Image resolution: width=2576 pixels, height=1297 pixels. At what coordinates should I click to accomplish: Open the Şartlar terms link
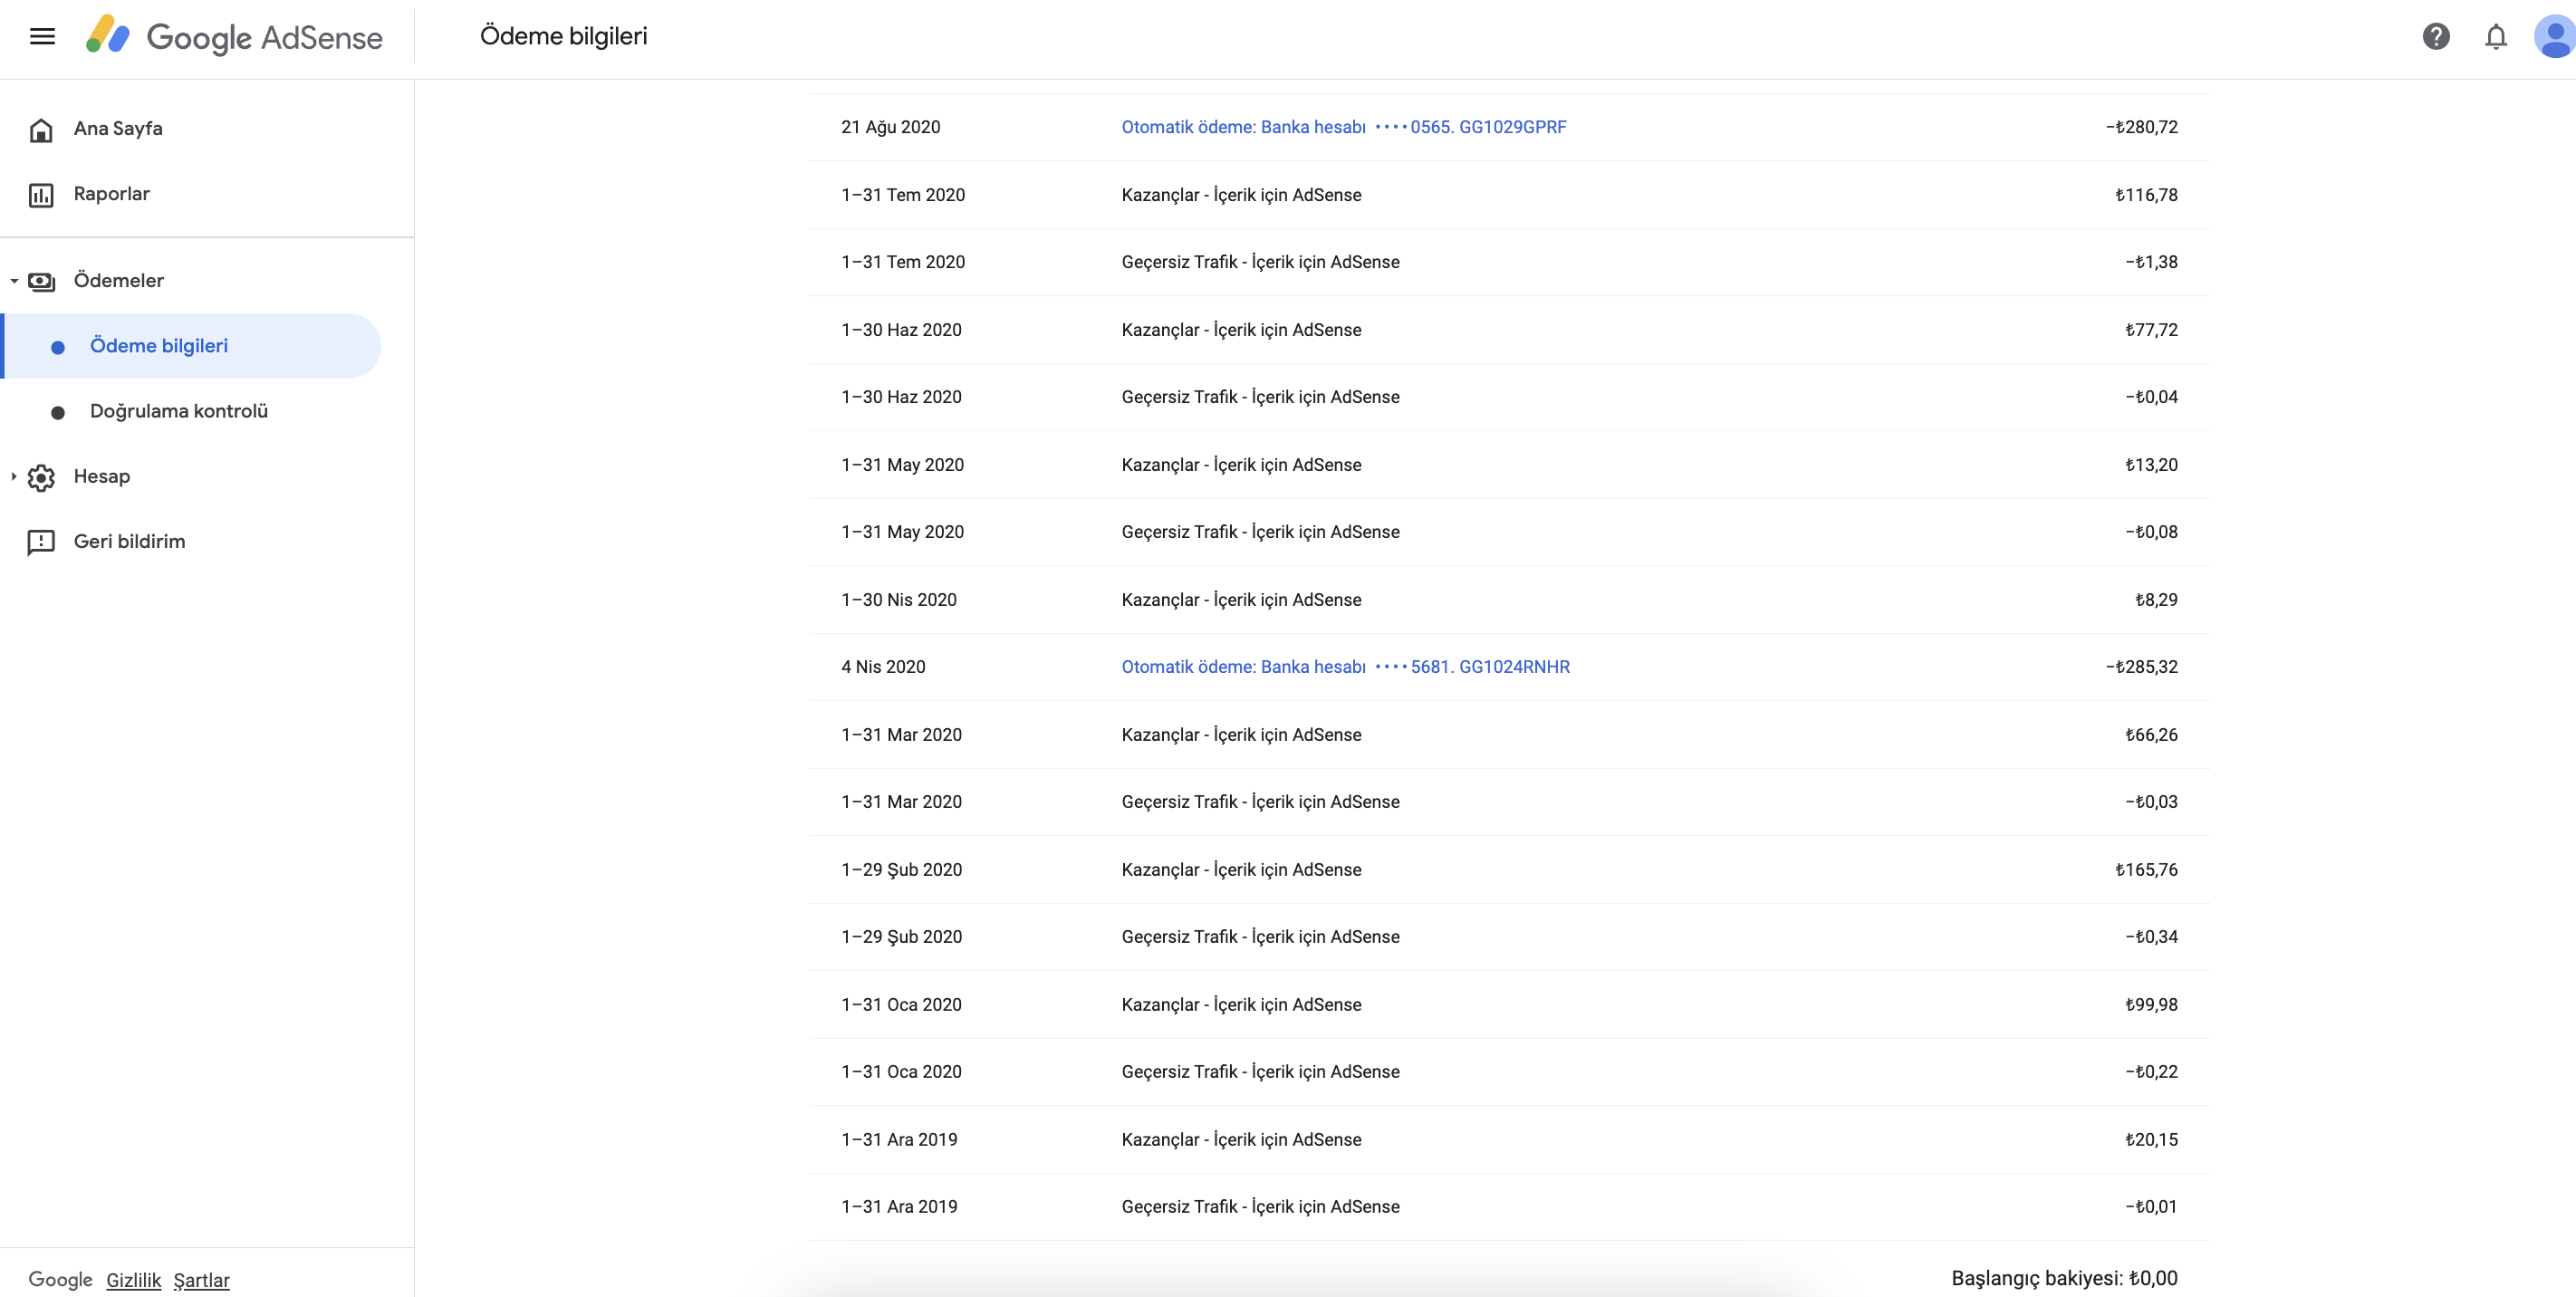pyautogui.click(x=202, y=1280)
